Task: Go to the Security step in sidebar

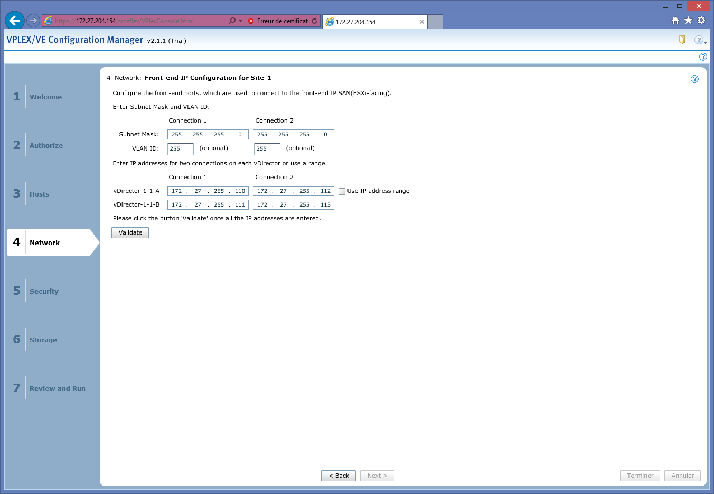Action: [x=44, y=291]
